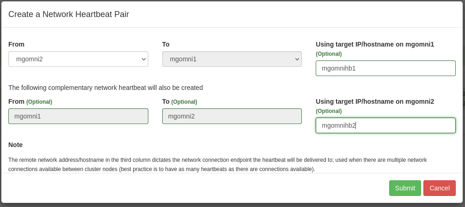Click the complementary To field containing mgomni2

[x=232, y=116]
